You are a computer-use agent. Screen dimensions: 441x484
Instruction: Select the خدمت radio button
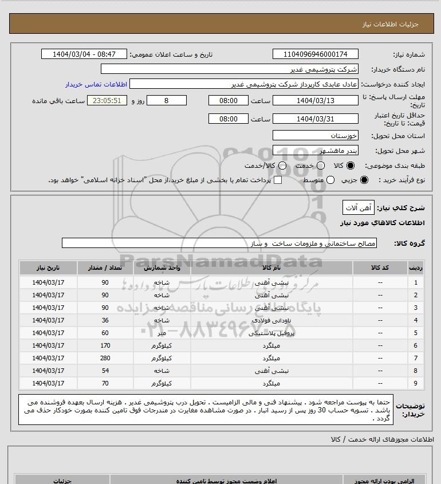[321, 166]
